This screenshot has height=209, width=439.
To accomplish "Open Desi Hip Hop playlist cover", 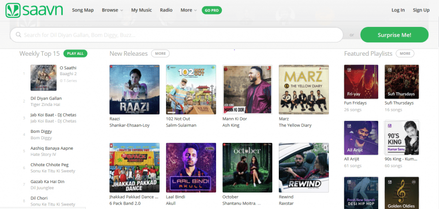I will (361, 193).
